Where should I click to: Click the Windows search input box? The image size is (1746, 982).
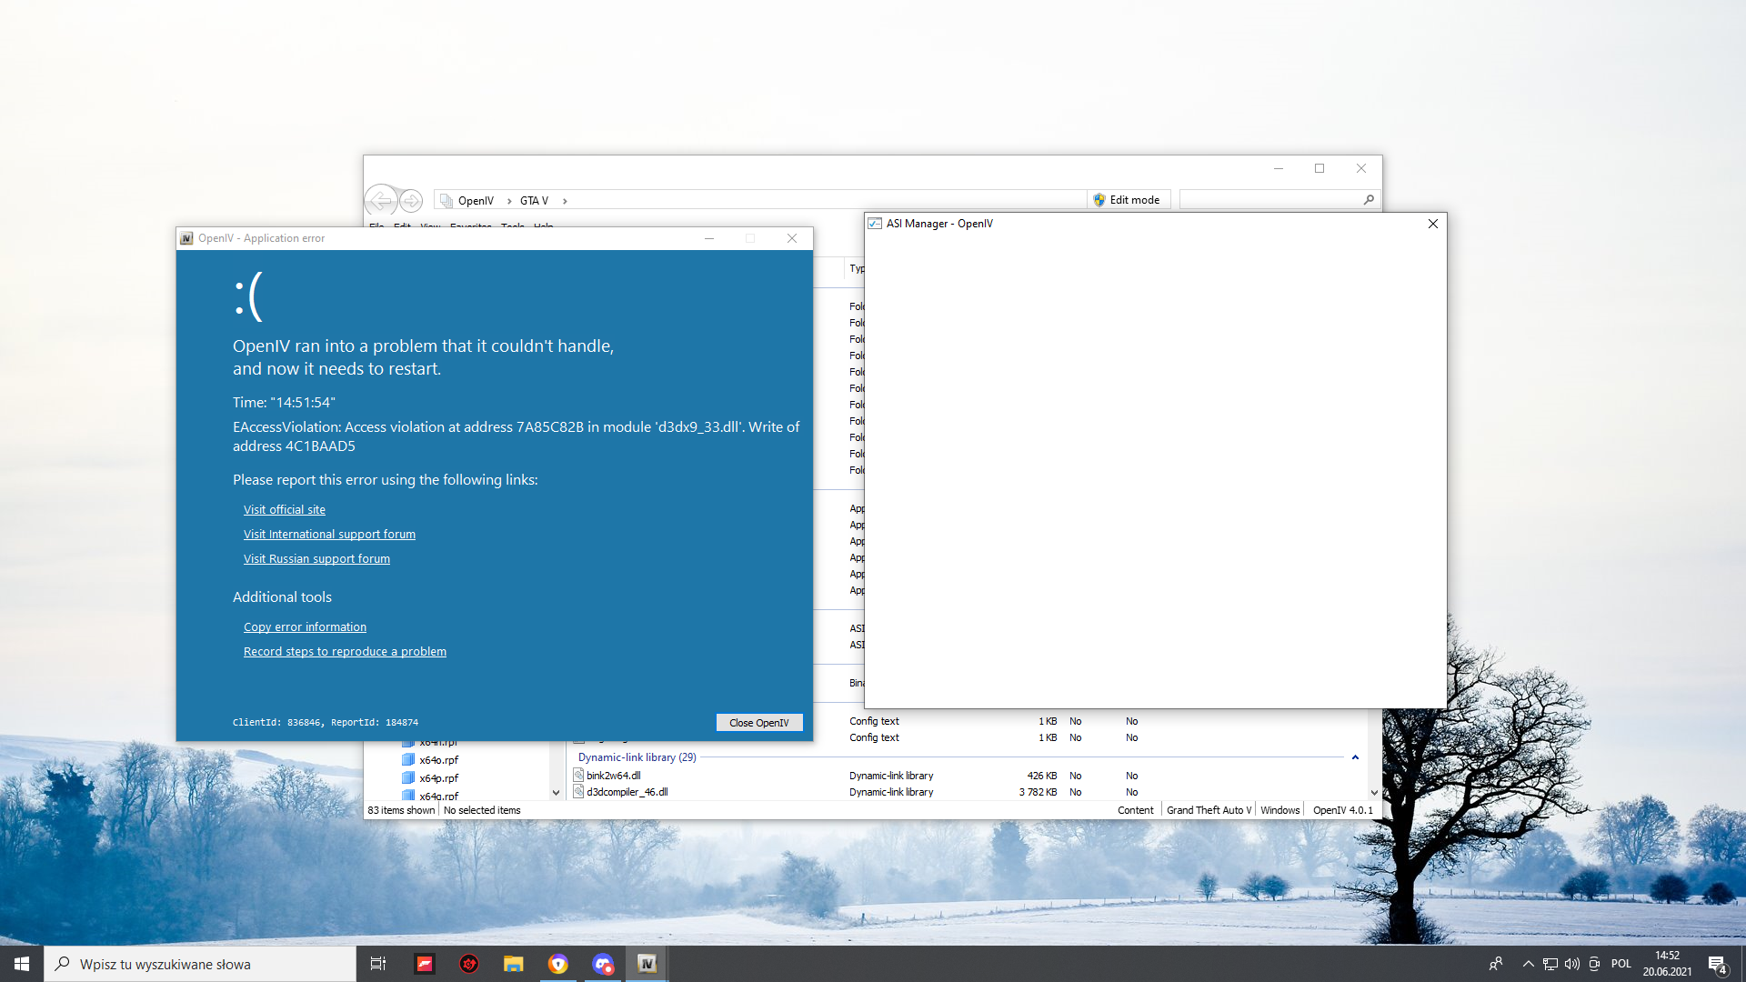[x=209, y=964]
